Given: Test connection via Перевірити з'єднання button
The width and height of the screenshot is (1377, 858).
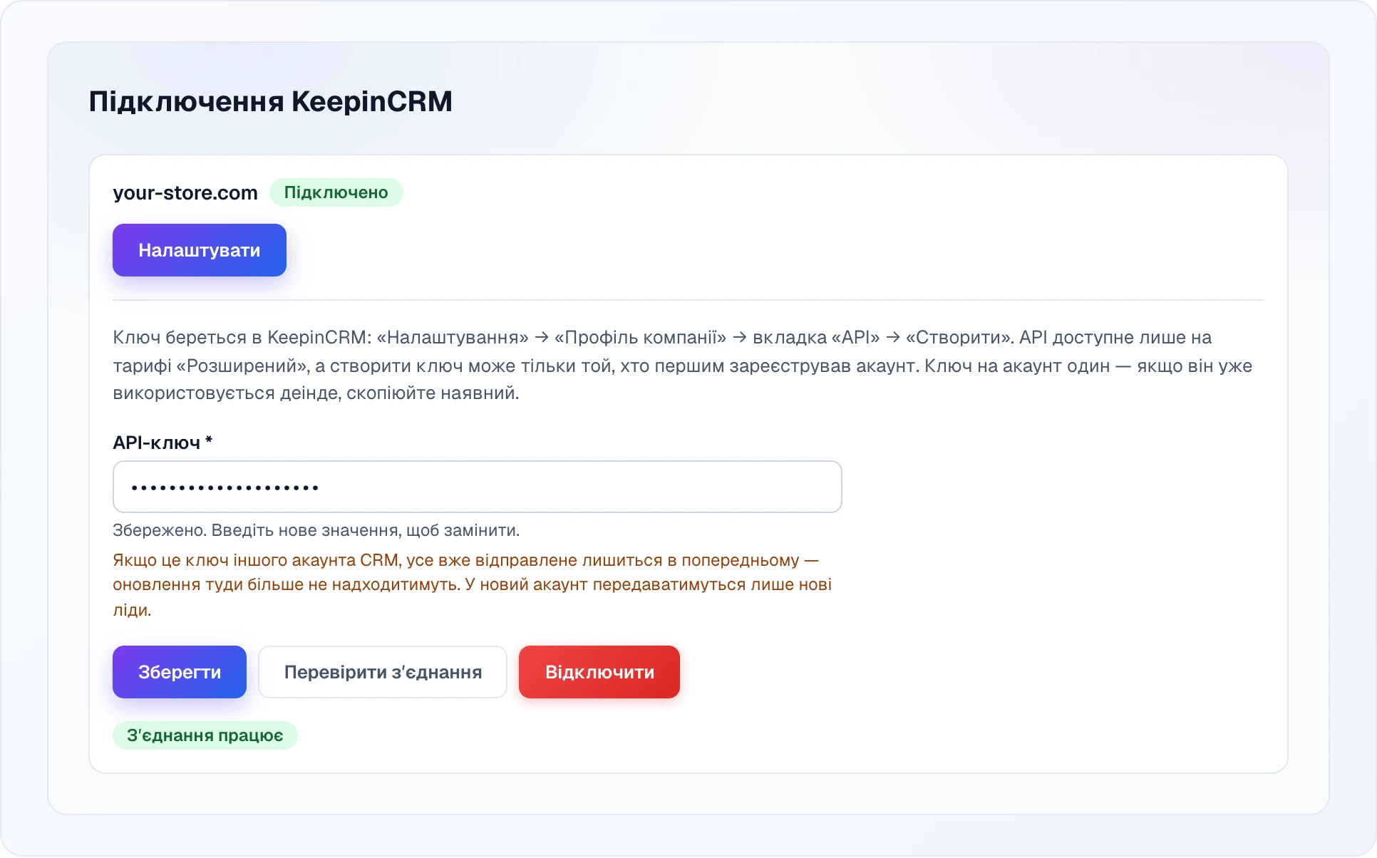Looking at the screenshot, I should (383, 672).
